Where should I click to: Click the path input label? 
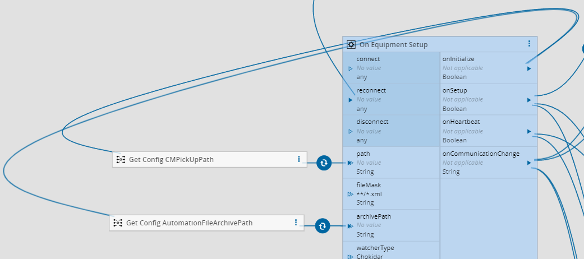point(363,154)
